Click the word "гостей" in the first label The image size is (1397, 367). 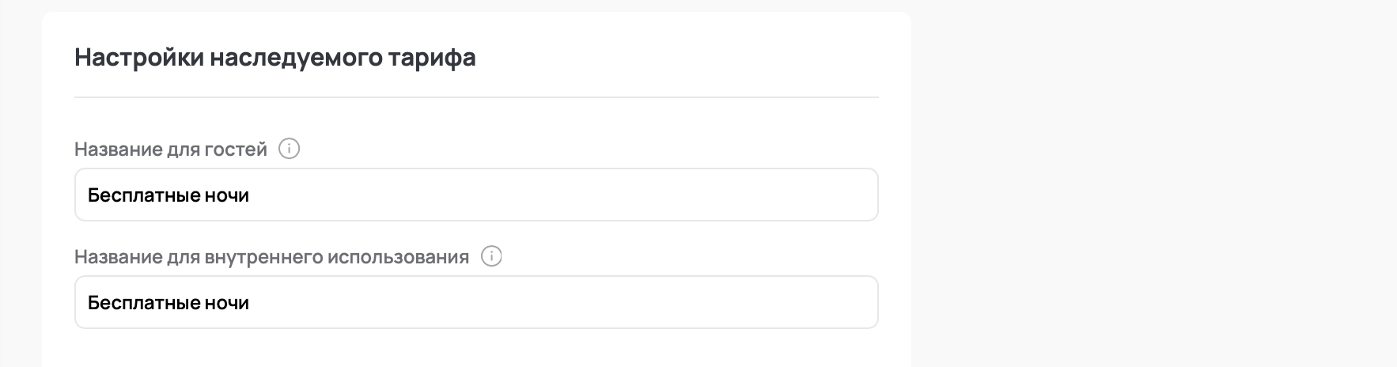238,149
